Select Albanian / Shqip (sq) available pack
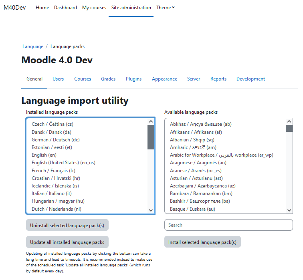This screenshot has height=280, width=303. pos(225,140)
